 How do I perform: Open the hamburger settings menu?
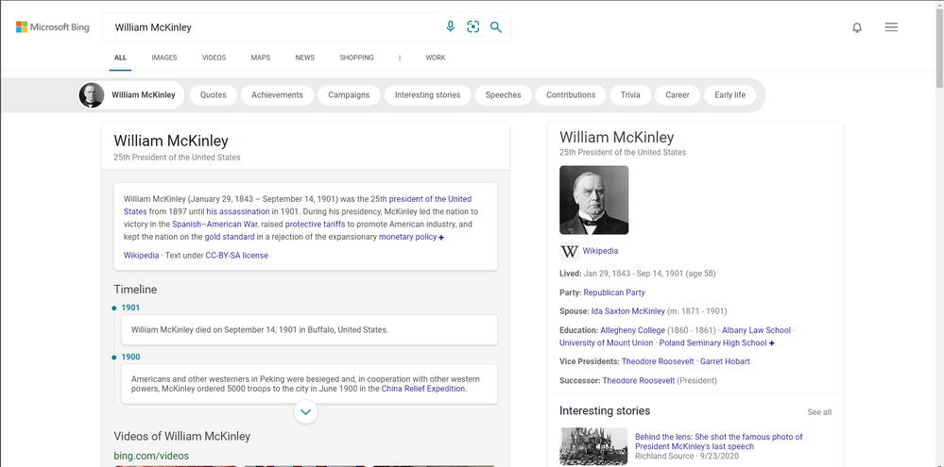pos(892,27)
